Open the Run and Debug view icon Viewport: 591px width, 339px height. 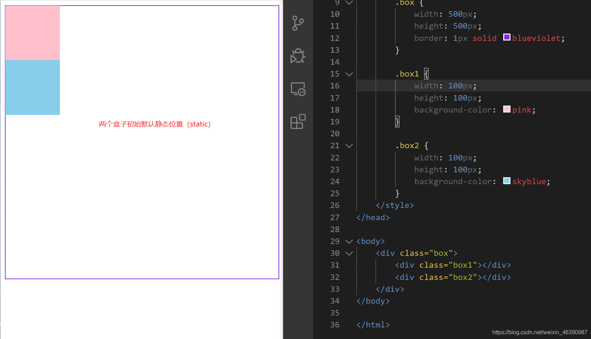pos(298,56)
